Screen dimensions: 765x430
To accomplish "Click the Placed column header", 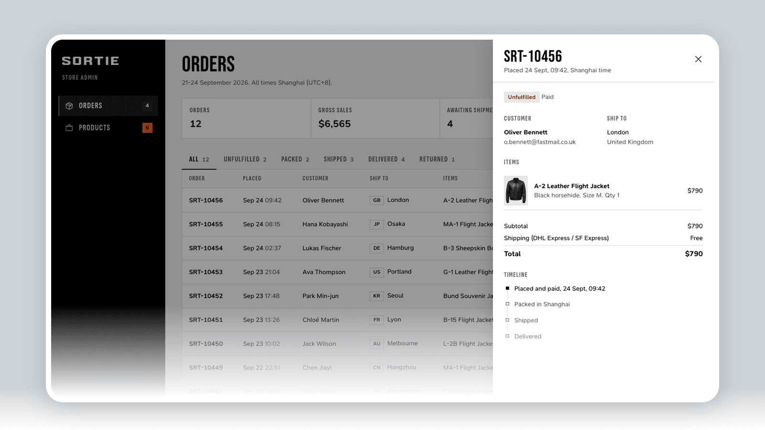I will pyautogui.click(x=252, y=178).
